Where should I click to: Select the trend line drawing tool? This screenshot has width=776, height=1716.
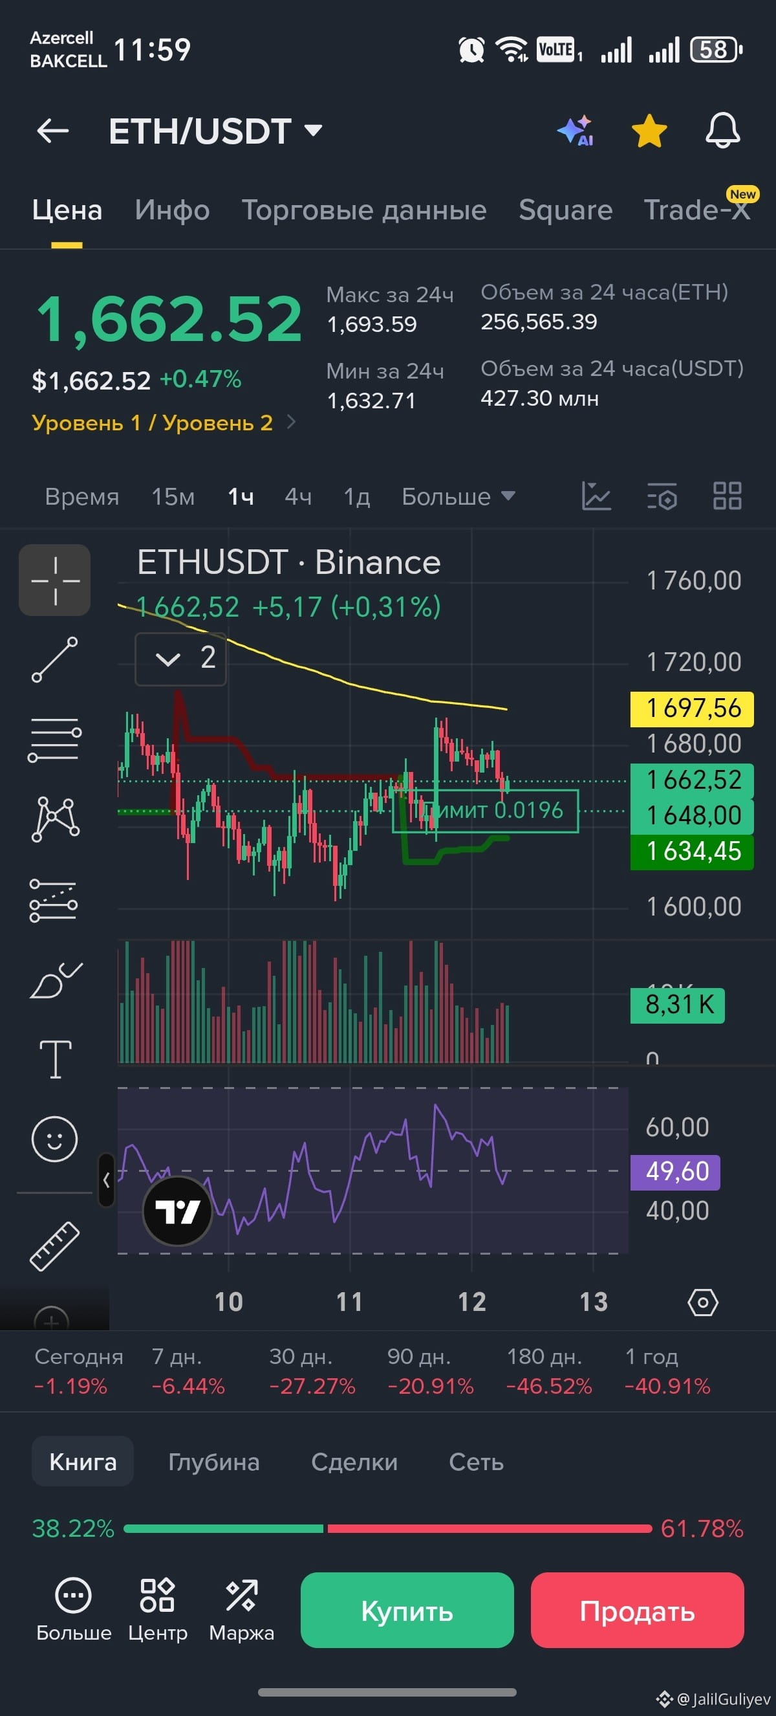click(54, 659)
